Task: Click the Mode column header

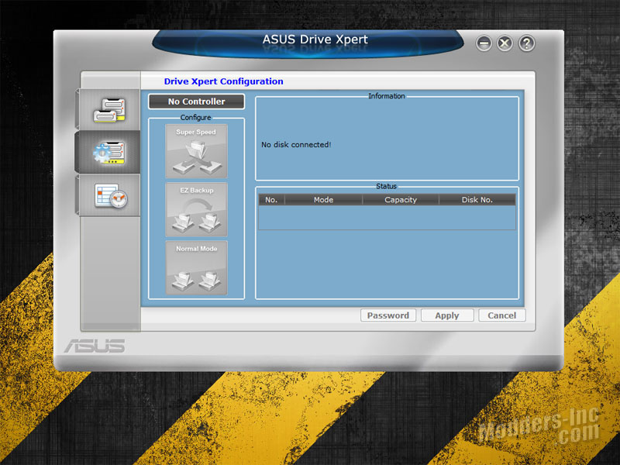Action: 323,200
